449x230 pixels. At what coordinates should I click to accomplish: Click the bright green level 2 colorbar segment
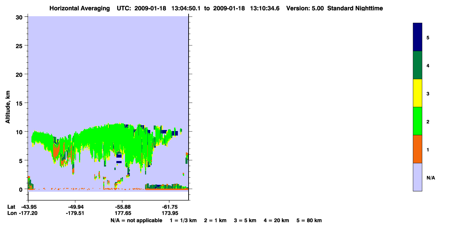(x=418, y=121)
